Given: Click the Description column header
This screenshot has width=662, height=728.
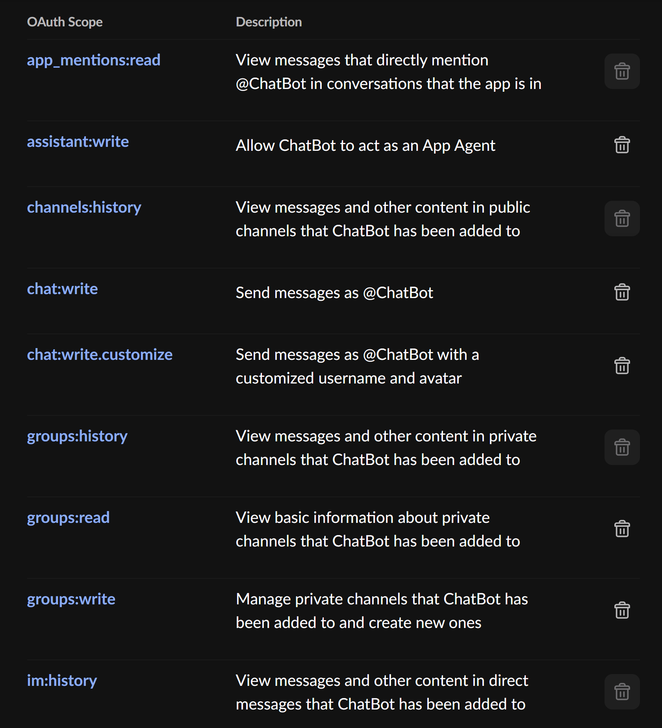Looking at the screenshot, I should (269, 22).
